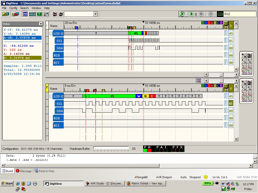Toggle the BC1 edge selector in window 2
Image resolution: width=258 pixels, height=193 pixels.
(225, 125)
